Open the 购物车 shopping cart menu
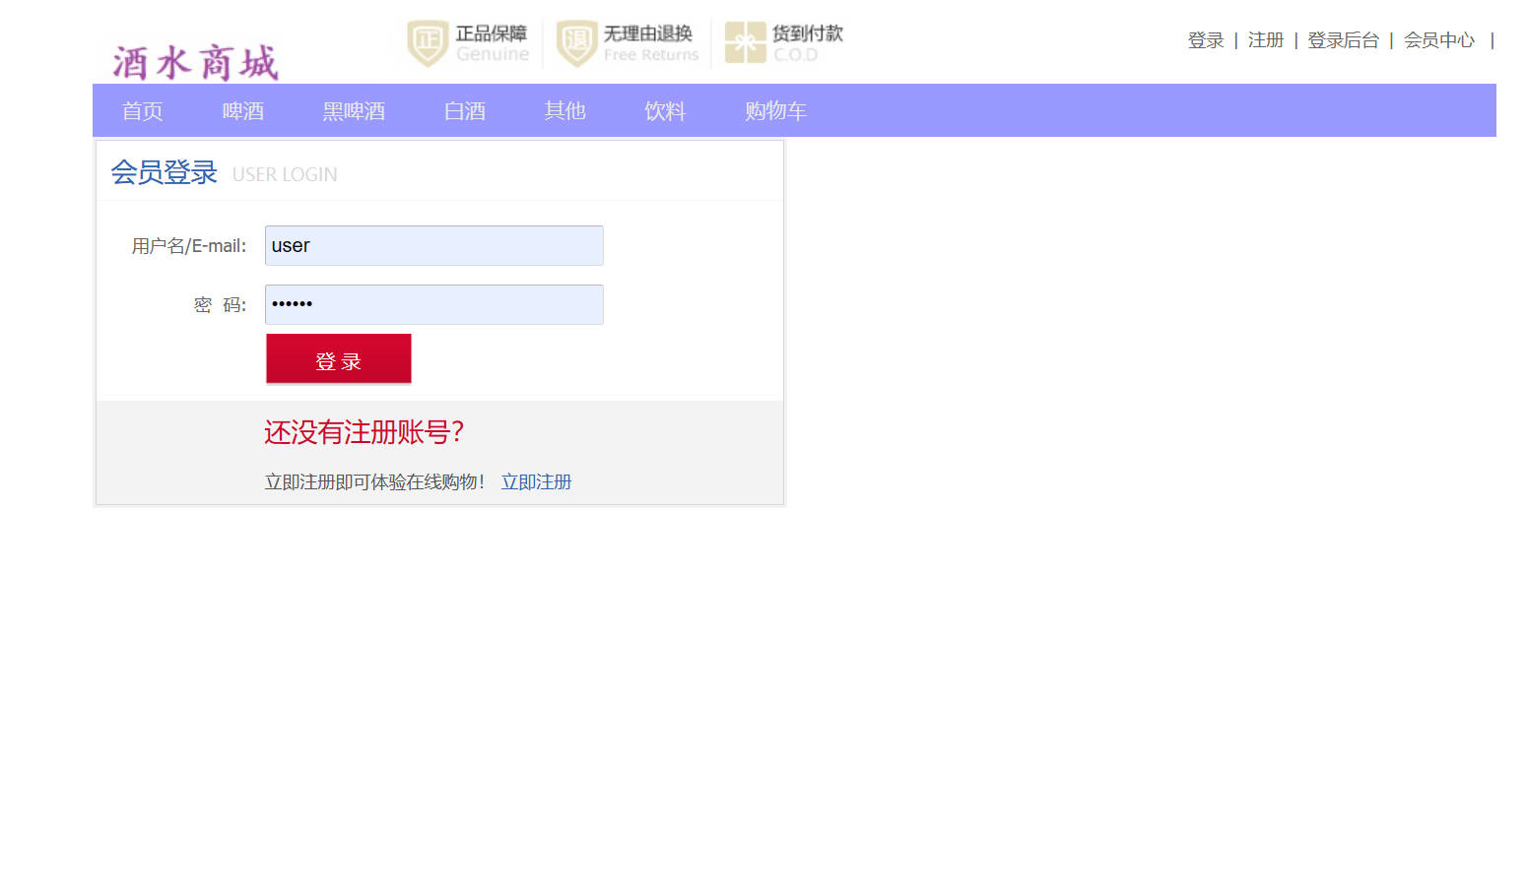 pos(775,110)
